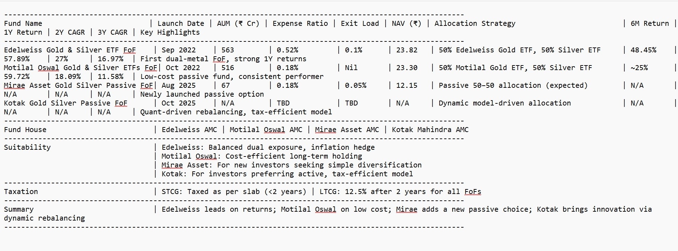Click the 'Summary' row label

19,209
